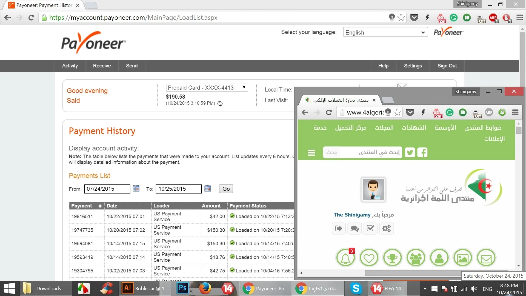Screen dimensions: 526x296
Task: Open the forum envelope messages icon
Action: point(486,258)
